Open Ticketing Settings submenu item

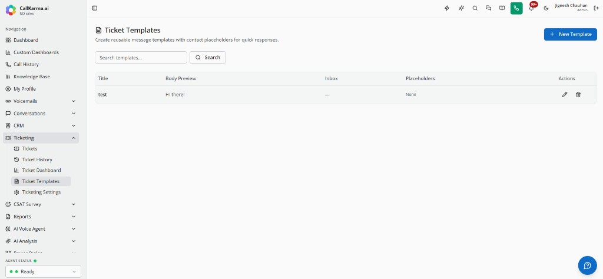coord(41,192)
